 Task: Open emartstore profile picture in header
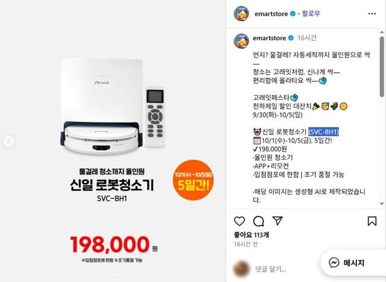[x=241, y=13]
